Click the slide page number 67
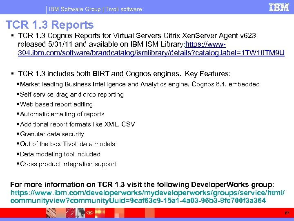The image size is (294, 221). (x=287, y=213)
